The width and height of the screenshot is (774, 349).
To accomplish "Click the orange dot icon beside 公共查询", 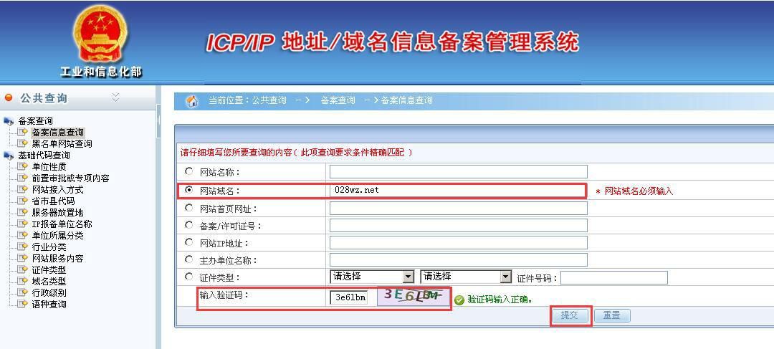I will point(9,97).
